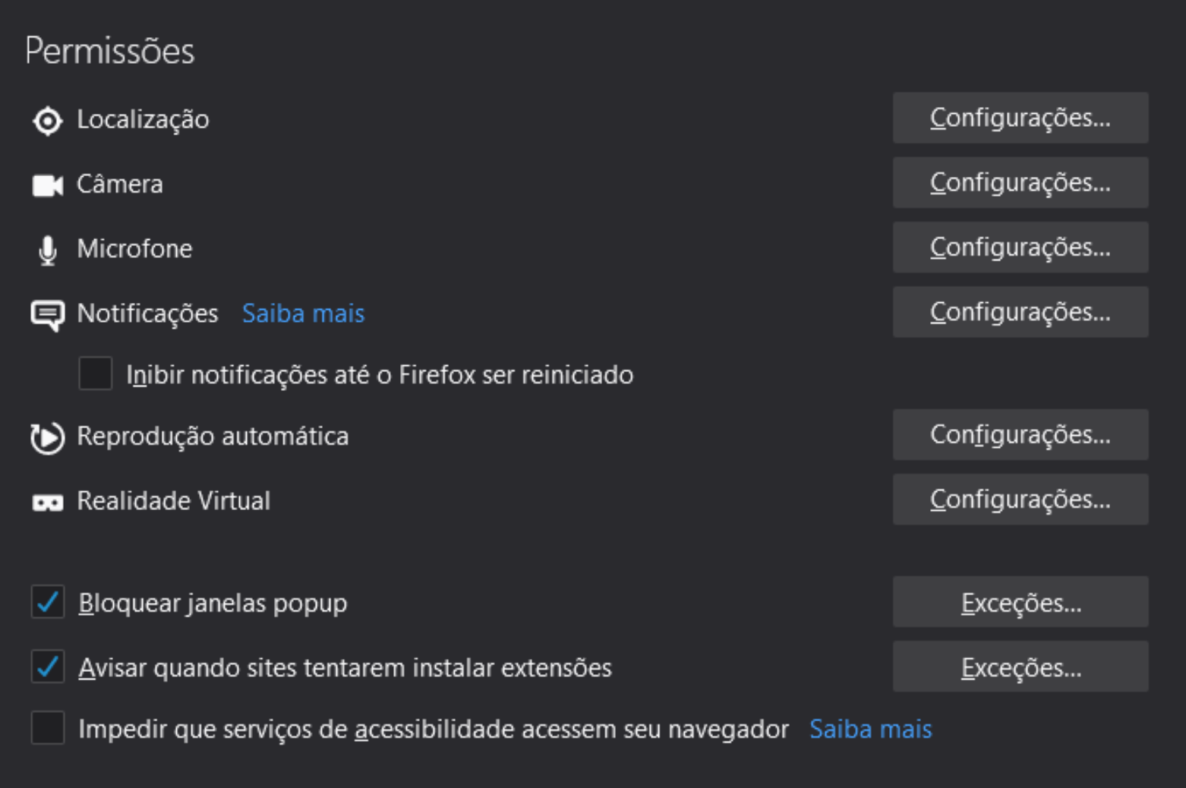This screenshot has height=788, width=1186.
Task: Open extensões Exceções button
Action: [x=1020, y=667]
